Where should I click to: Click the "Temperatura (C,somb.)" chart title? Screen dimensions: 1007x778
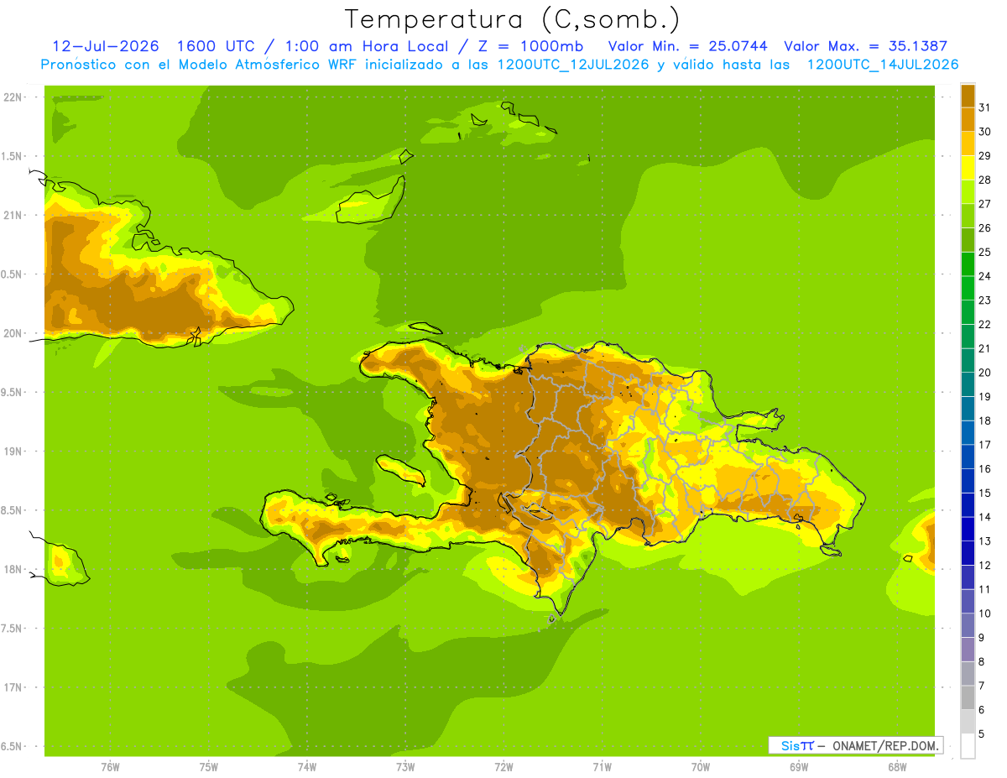[x=512, y=19]
